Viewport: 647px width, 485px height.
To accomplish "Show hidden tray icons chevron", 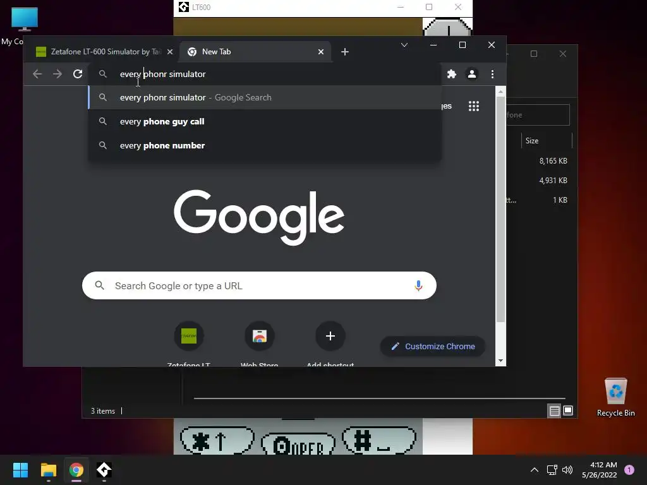I will point(534,470).
